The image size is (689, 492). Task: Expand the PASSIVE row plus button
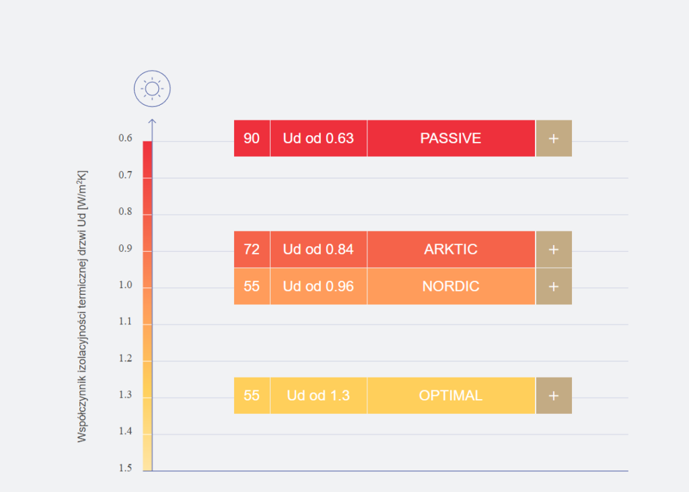[554, 139]
